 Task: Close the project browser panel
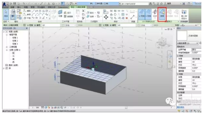pyautogui.click(x=27, y=28)
